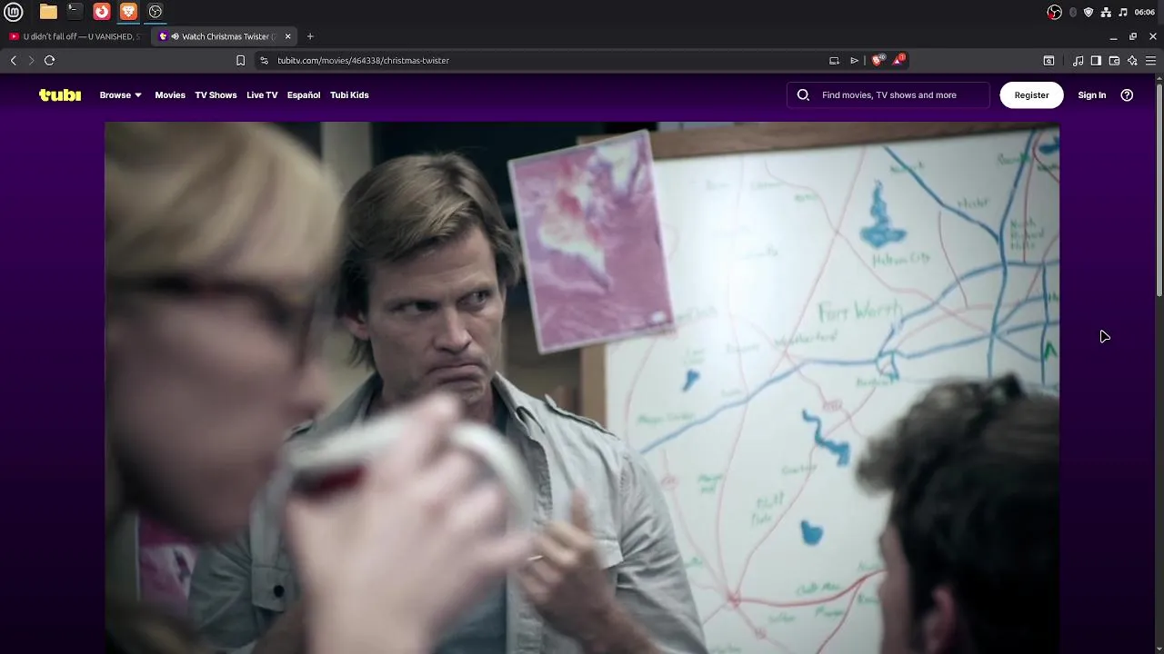The width and height of the screenshot is (1164, 654).
Task: Toggle the browser sidebar panel
Action: pos(1096,60)
